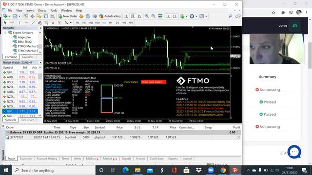312x175 pixels.
Task: Switch to the Experts tab
Action: coord(173,159)
